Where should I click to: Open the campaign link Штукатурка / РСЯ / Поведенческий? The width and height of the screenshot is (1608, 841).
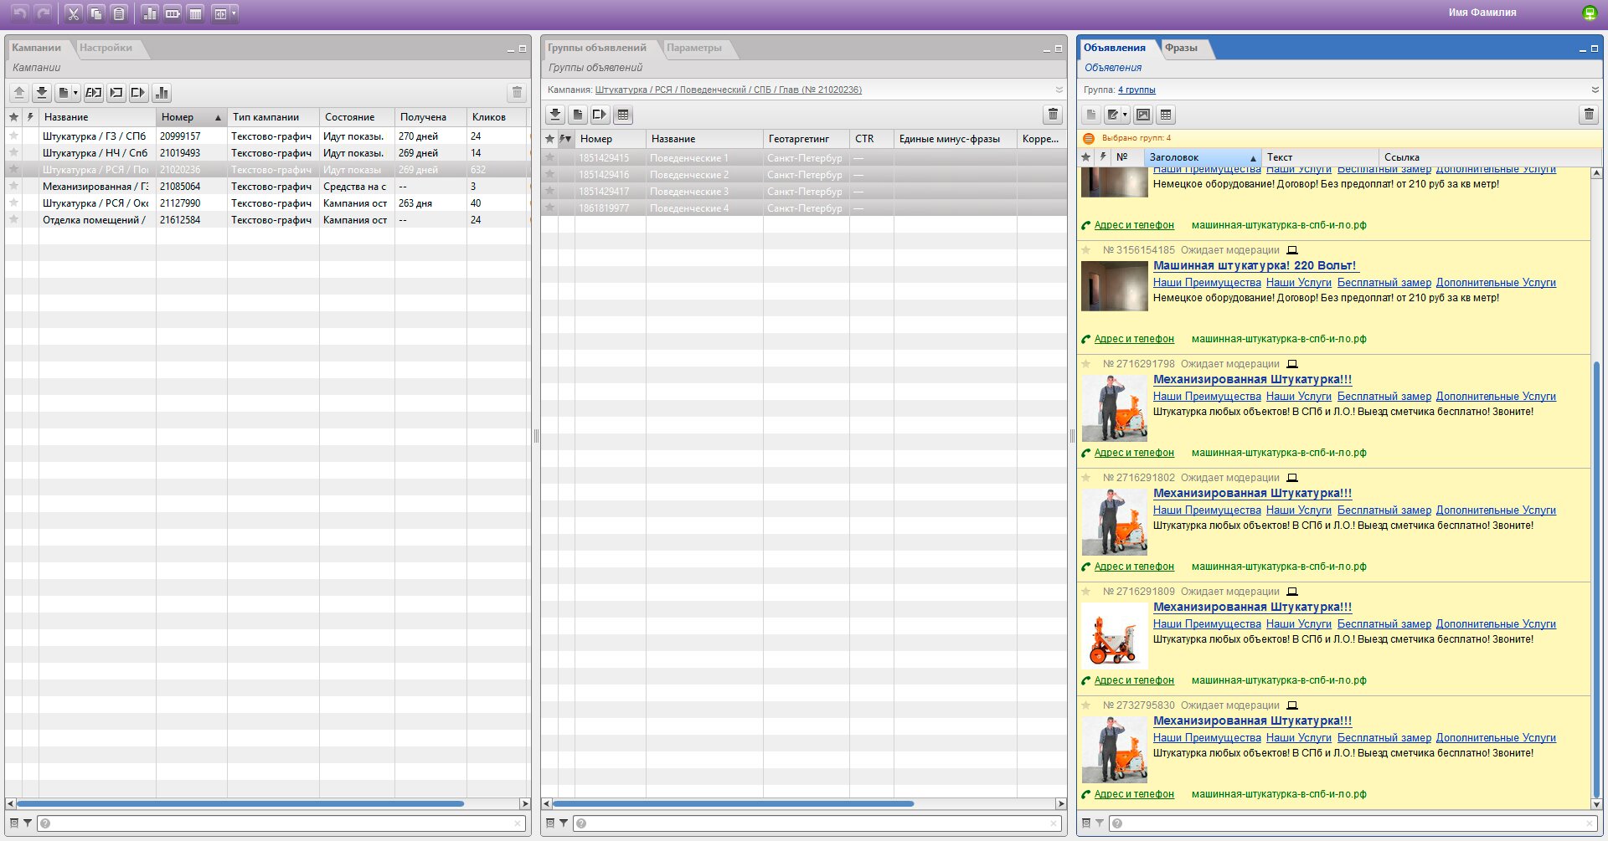[729, 90]
